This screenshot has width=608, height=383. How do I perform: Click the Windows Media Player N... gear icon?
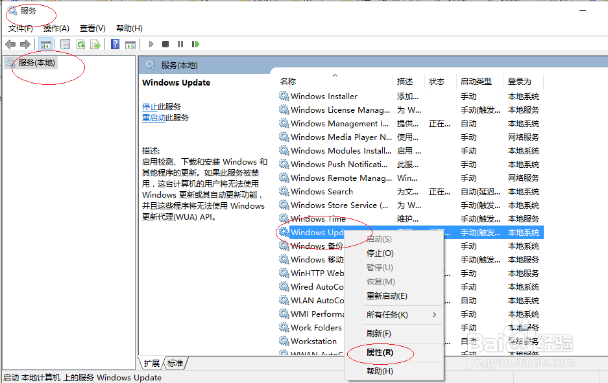[284, 136]
